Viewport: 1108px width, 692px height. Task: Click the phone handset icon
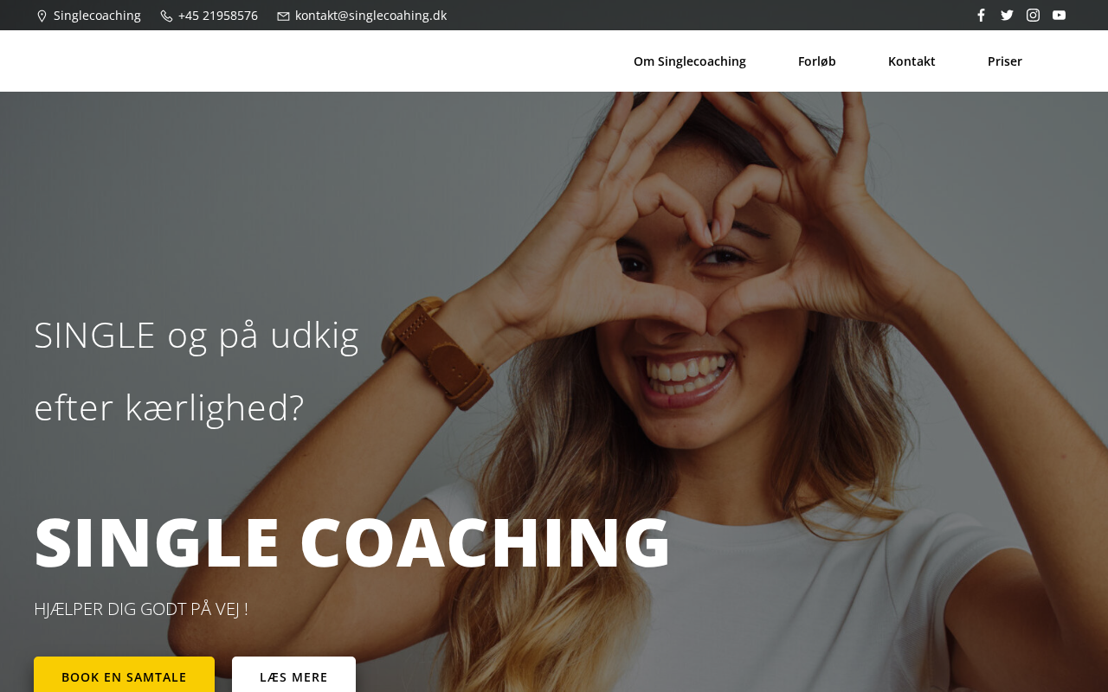pyautogui.click(x=166, y=16)
